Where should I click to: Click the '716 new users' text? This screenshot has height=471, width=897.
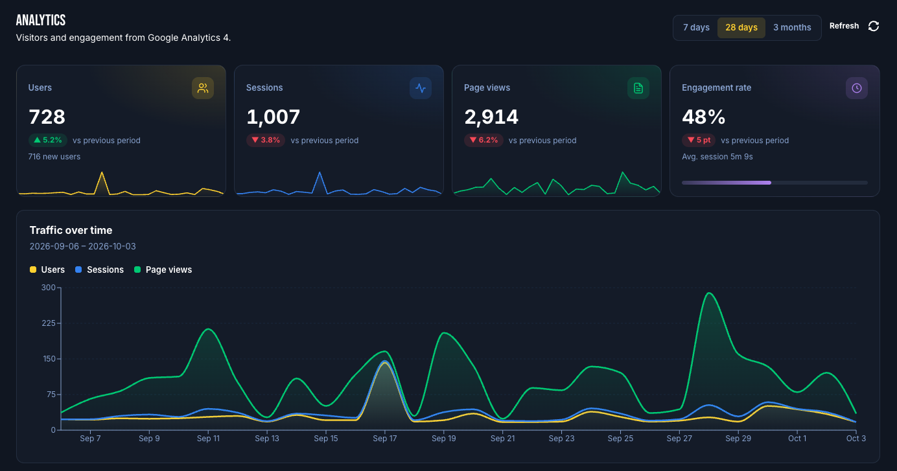[x=54, y=156]
